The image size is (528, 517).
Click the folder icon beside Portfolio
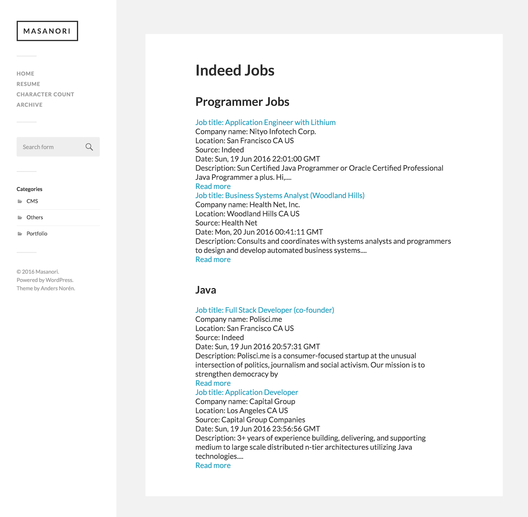tap(20, 234)
